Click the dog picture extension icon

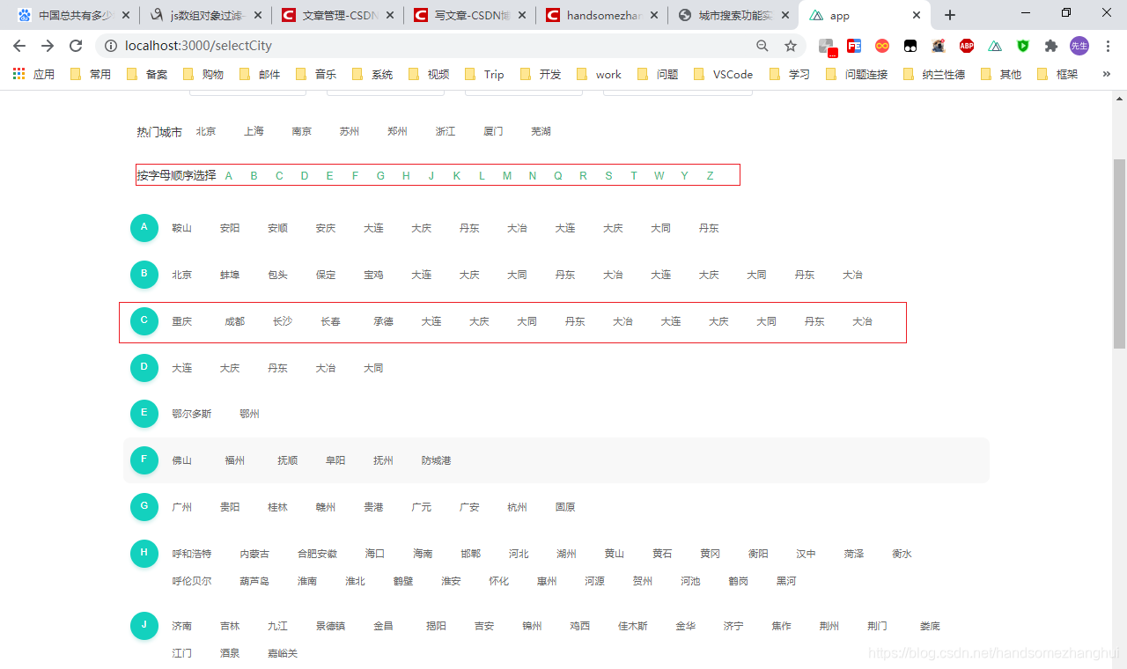pyautogui.click(x=939, y=46)
